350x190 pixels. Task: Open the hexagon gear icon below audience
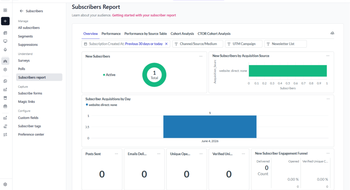(x=5, y=69)
